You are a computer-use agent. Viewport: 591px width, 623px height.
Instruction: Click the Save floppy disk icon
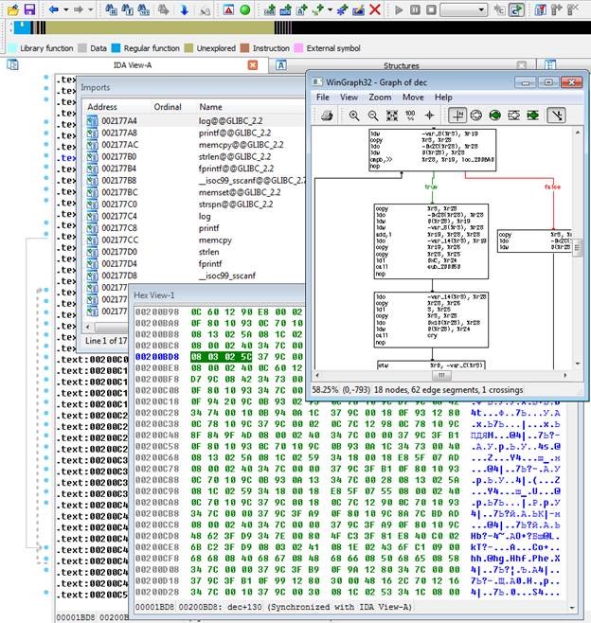pyautogui.click(x=29, y=9)
